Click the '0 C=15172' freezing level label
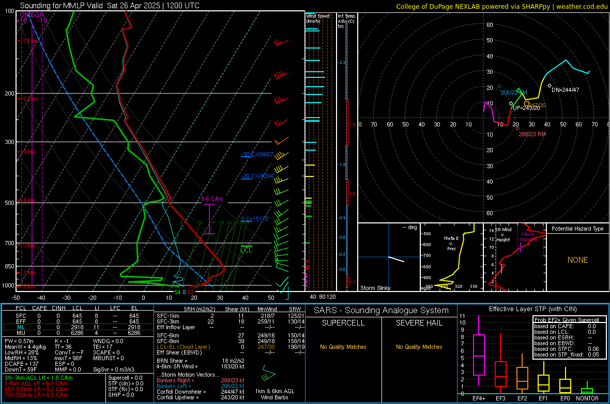610x404 pixels. [254, 219]
